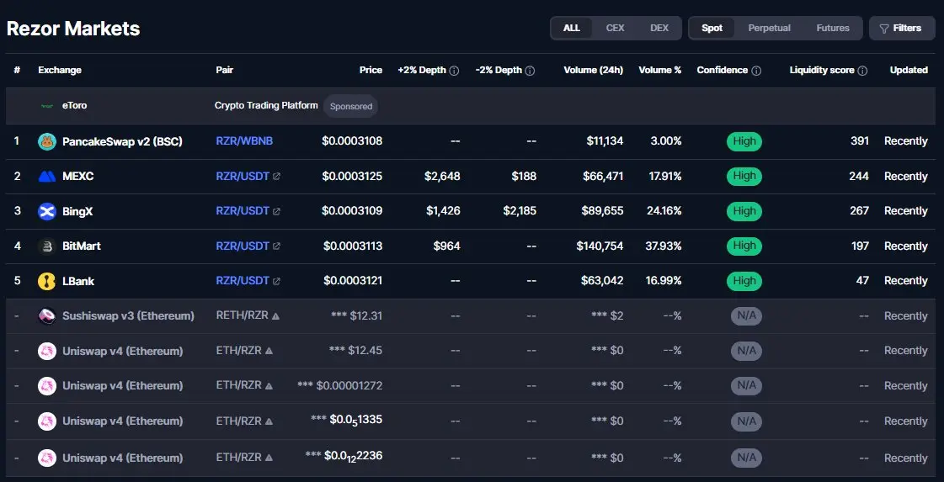Image resolution: width=944 pixels, height=482 pixels.
Task: Click the external link icon beside MEXC RZR/USDT
Action: click(276, 177)
